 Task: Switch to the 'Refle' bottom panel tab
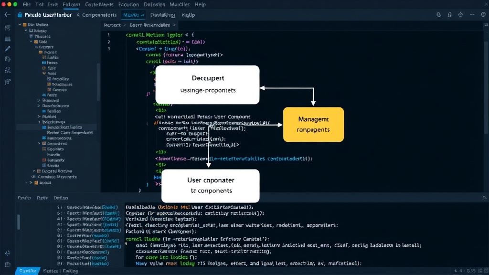tap(42, 198)
